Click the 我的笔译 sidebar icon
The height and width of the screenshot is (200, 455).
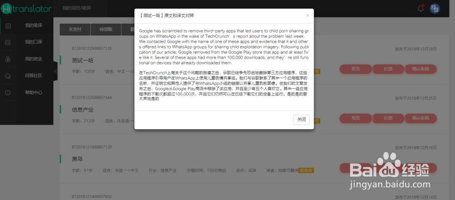(x=8, y=26)
